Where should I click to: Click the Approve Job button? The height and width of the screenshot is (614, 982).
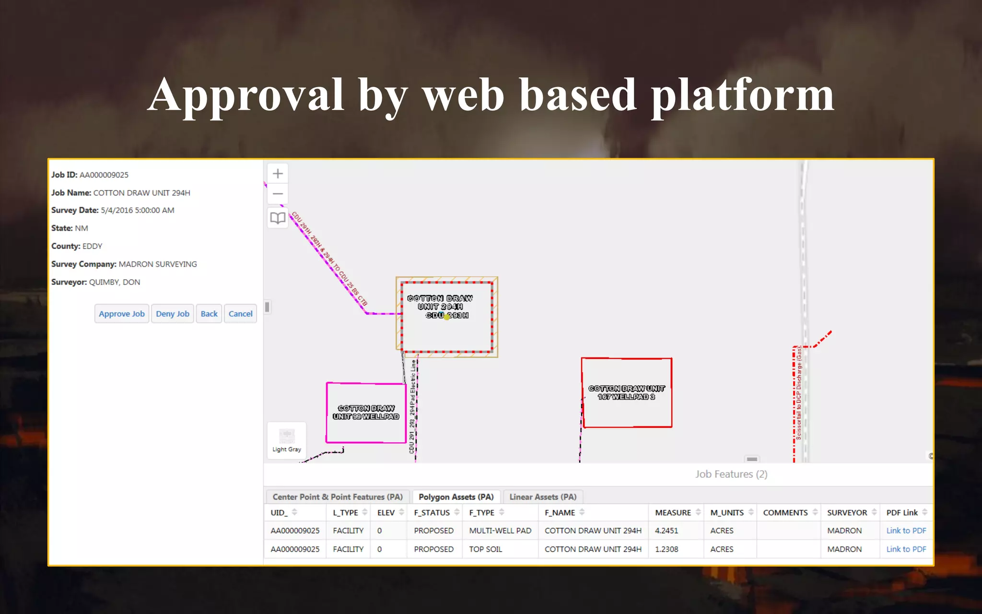coord(122,314)
